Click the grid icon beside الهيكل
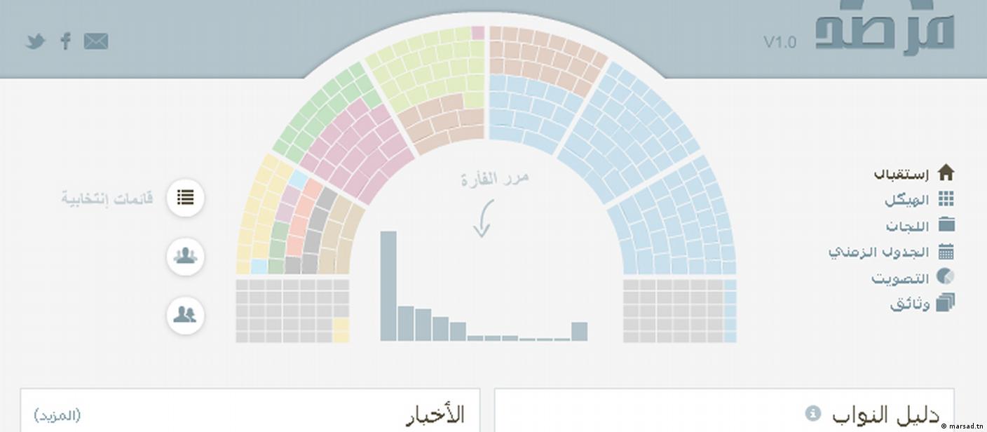This screenshot has height=432, width=987. coord(946,199)
